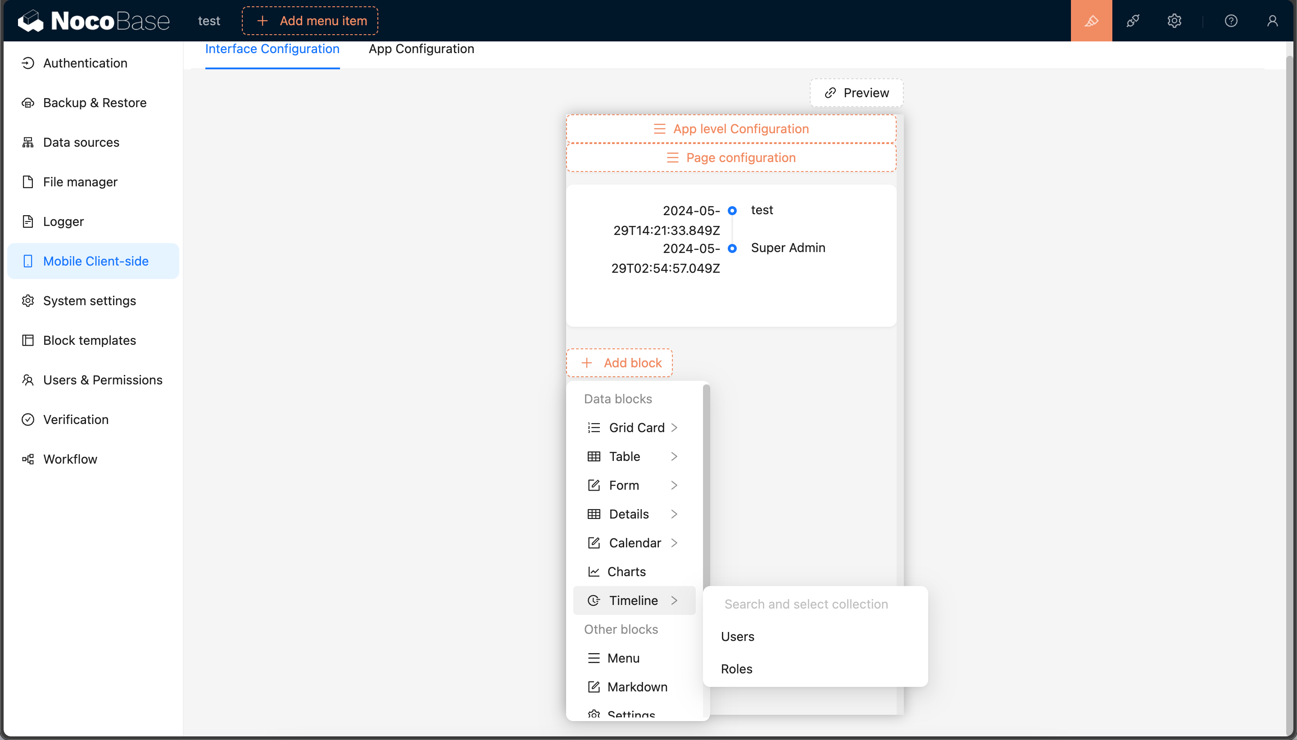
Task: Open settings gear icon in top bar
Action: point(1174,21)
